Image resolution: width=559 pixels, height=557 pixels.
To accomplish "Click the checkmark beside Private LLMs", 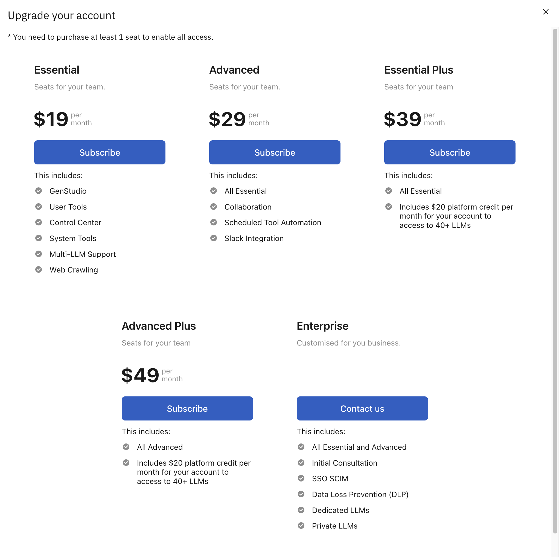I will point(301,526).
